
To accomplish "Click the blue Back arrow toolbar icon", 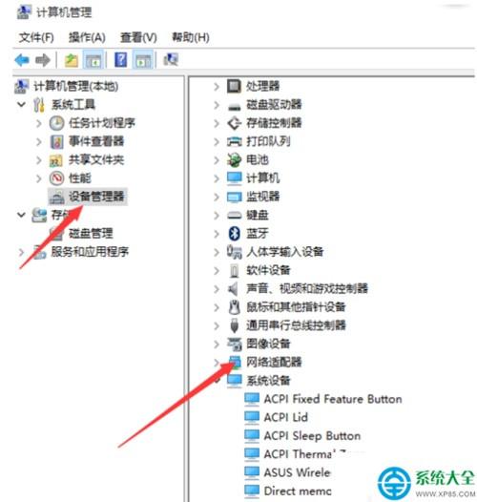I will coord(22,60).
